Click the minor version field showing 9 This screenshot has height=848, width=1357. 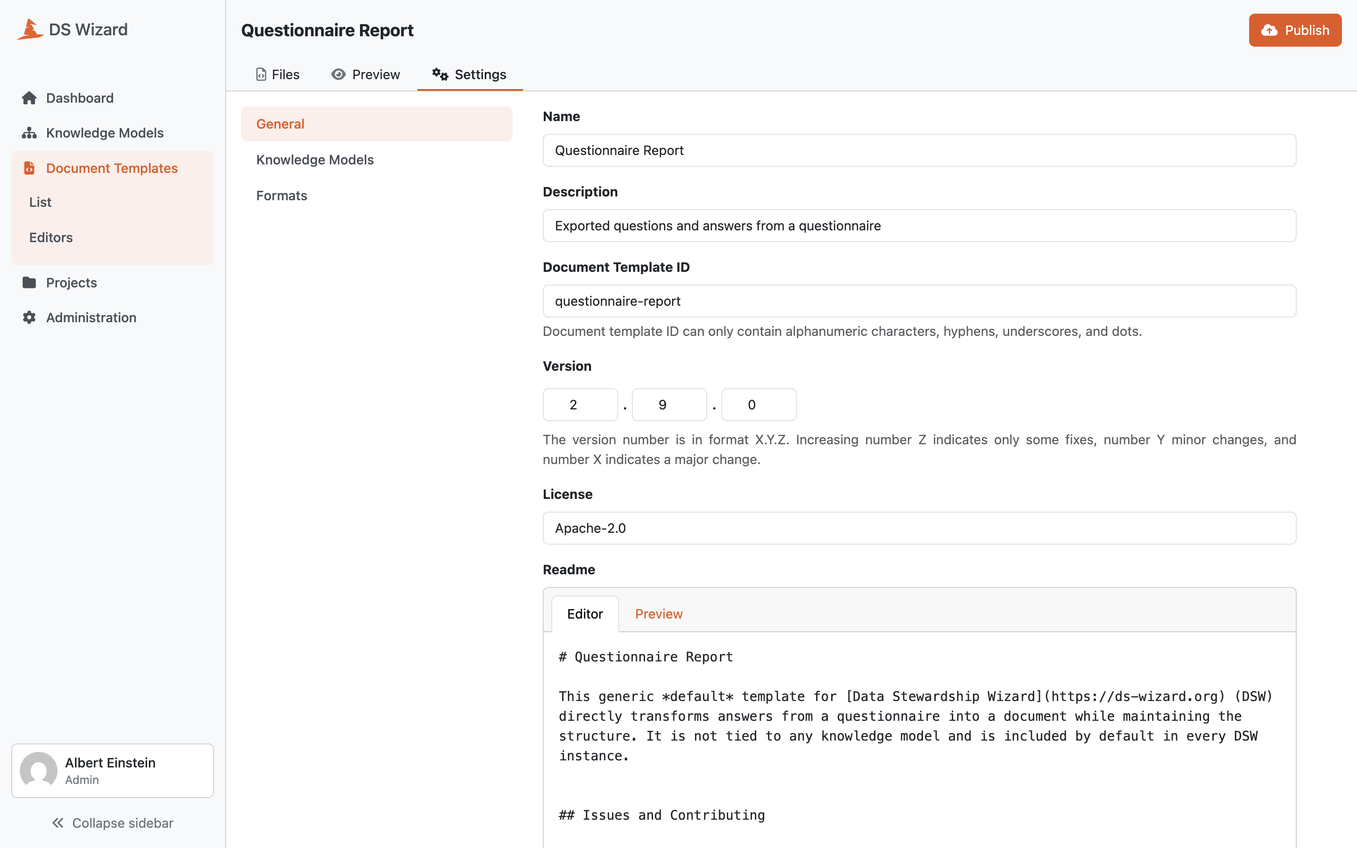669,405
